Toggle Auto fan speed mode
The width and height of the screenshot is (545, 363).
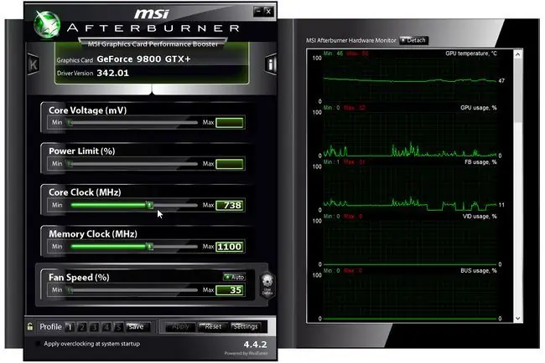pyautogui.click(x=234, y=277)
